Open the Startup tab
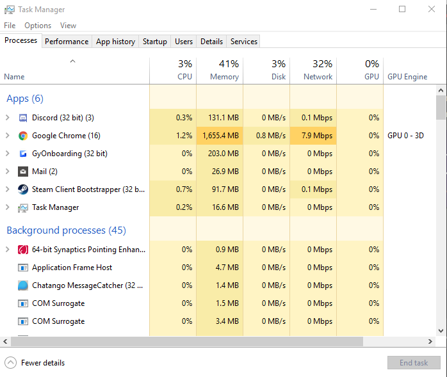This screenshot has width=447, height=377. [155, 42]
